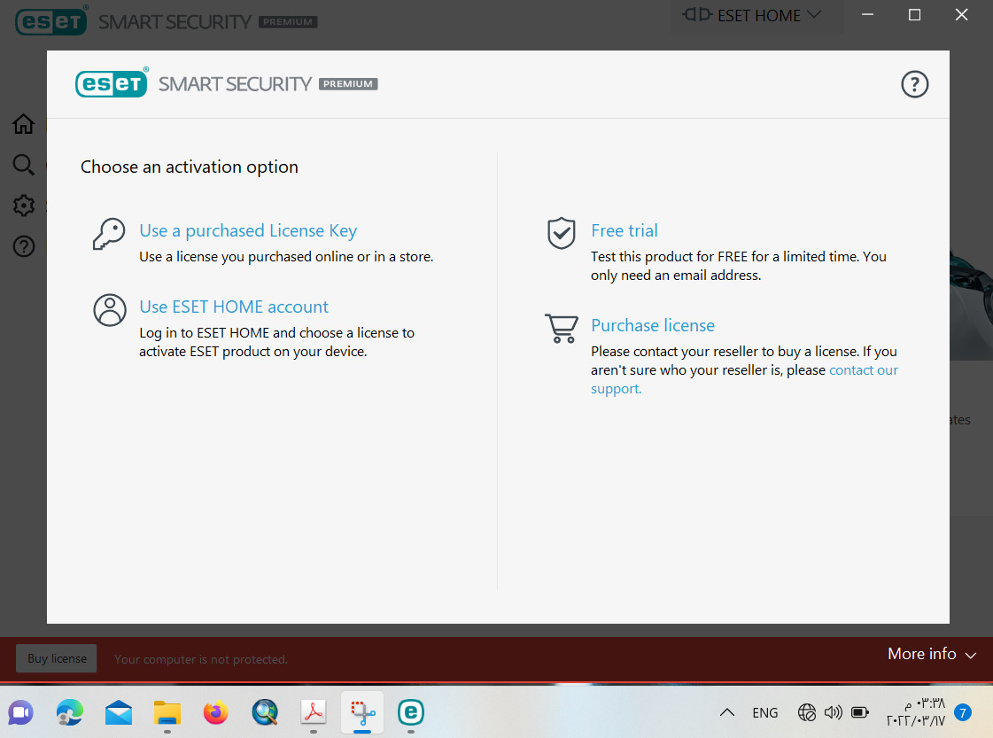
Task: Click the shield checkmark icon for Free trial
Action: 561,233
